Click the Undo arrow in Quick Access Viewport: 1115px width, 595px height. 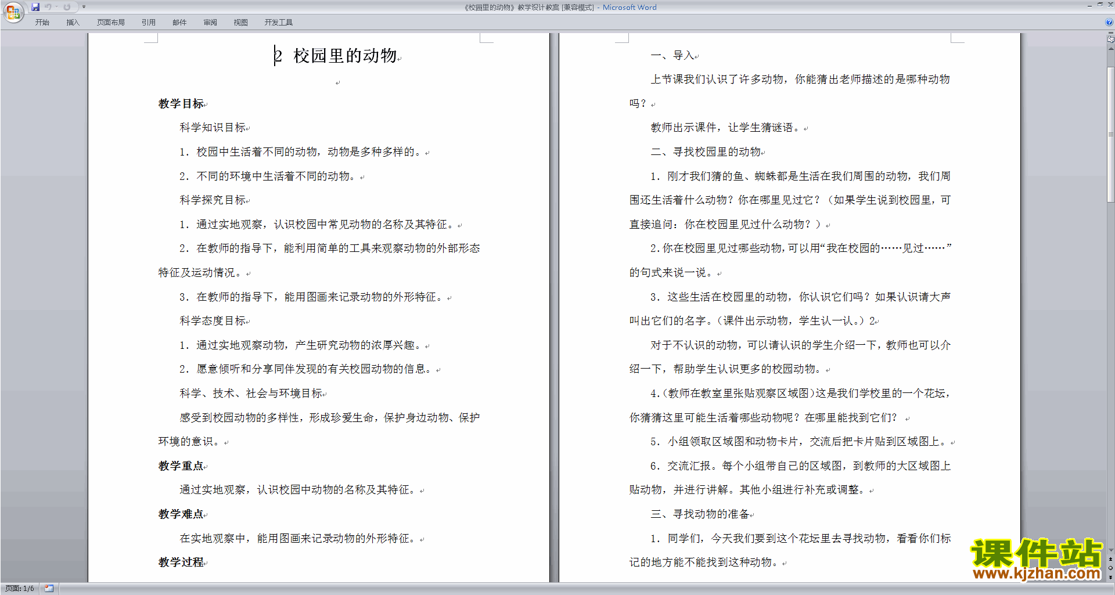[48, 7]
